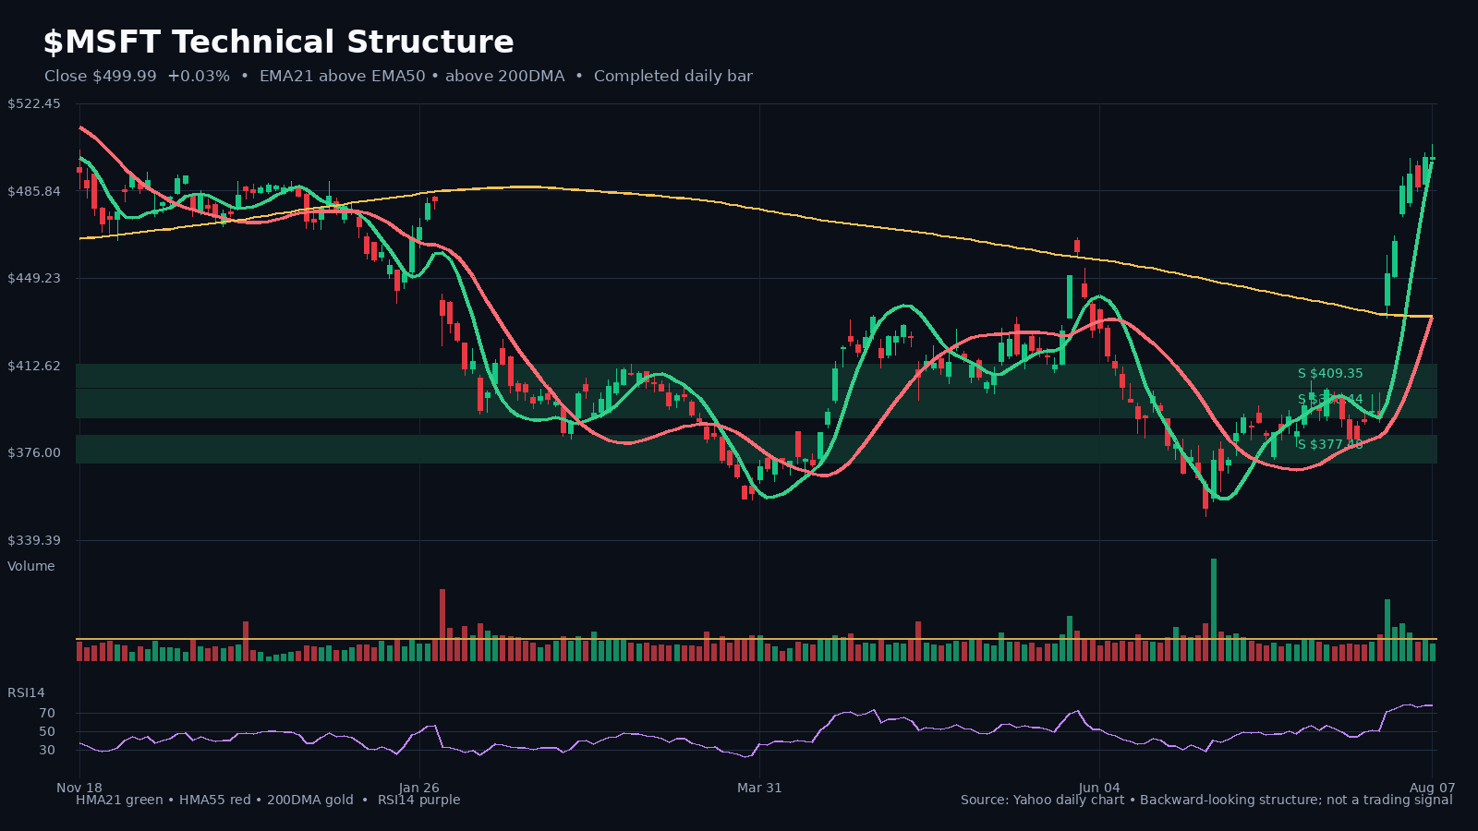Click the latest candlestick near Aug 07
This screenshot has height=831, width=1478.
1432,159
